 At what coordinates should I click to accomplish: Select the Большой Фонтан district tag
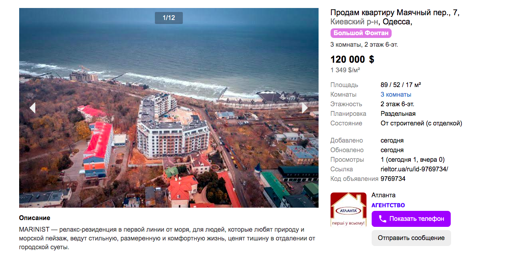coord(361,33)
